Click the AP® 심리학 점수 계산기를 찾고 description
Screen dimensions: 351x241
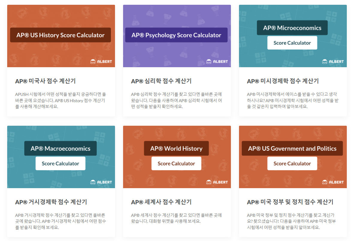[176, 100]
